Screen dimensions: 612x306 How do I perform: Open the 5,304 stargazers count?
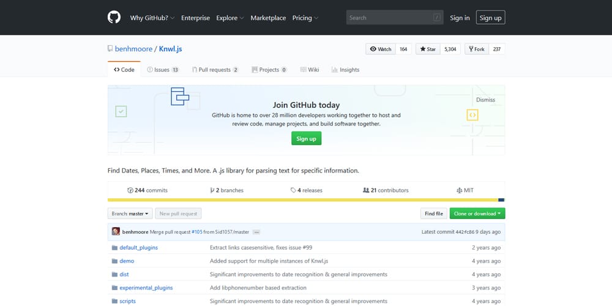point(450,49)
